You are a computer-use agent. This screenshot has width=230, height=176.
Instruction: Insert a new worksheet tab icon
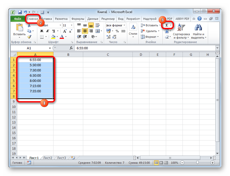click(x=73, y=158)
